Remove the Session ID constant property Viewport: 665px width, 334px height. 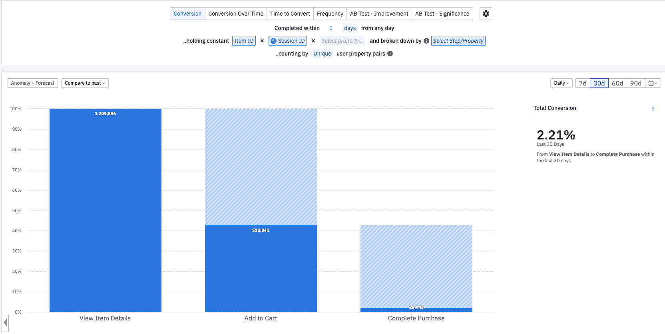(x=313, y=41)
